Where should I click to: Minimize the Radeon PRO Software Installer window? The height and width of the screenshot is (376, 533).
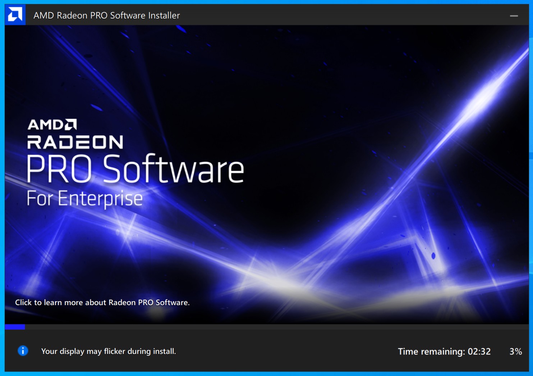tap(513, 15)
